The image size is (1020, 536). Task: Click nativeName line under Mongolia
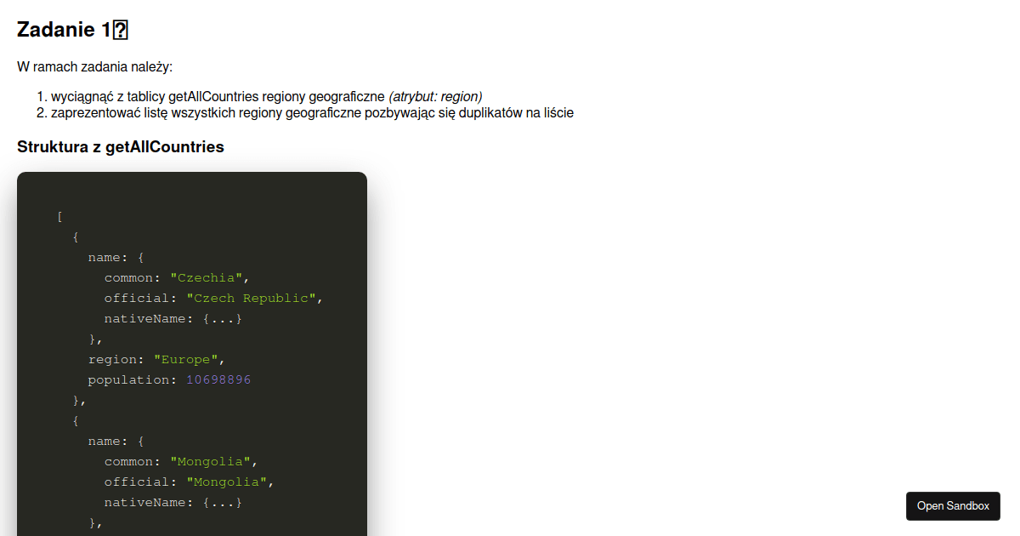pyautogui.click(x=173, y=502)
